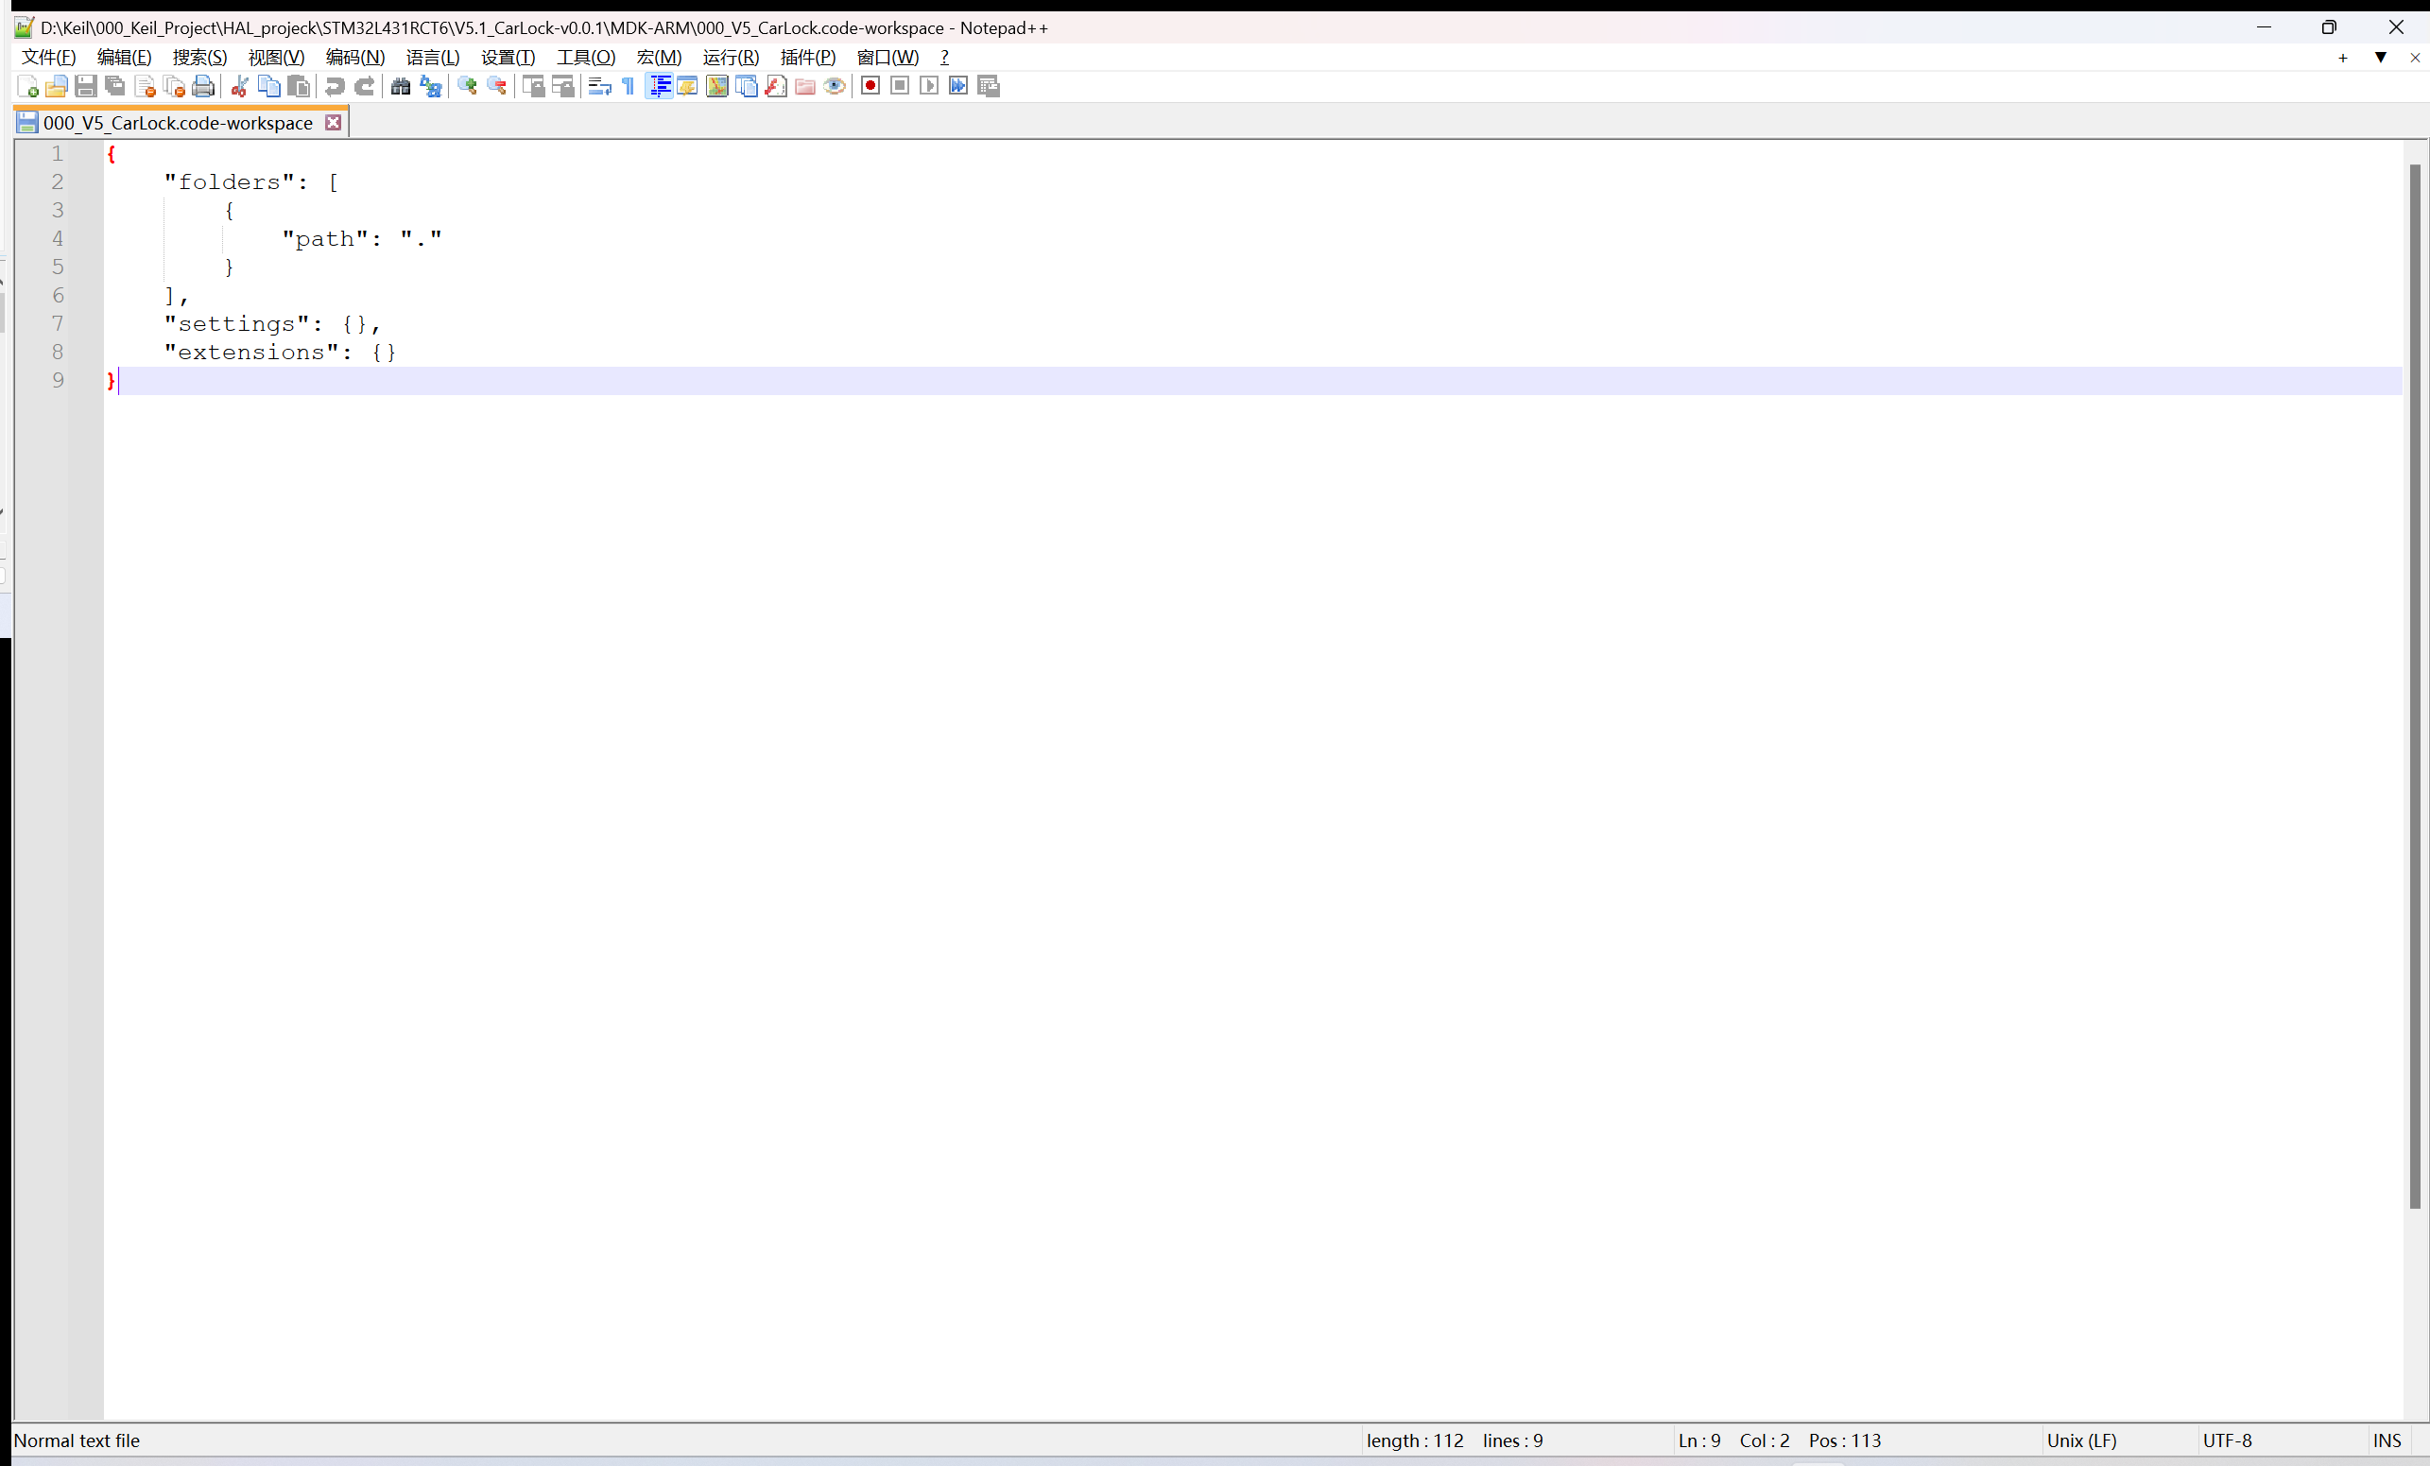Open the 设置(T) menu
The image size is (2430, 1466).
tap(508, 58)
